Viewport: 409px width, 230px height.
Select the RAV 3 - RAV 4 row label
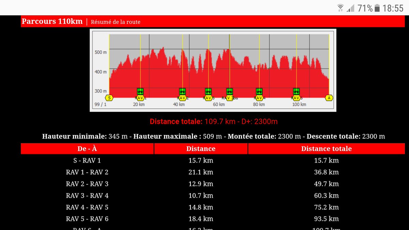pos(87,196)
